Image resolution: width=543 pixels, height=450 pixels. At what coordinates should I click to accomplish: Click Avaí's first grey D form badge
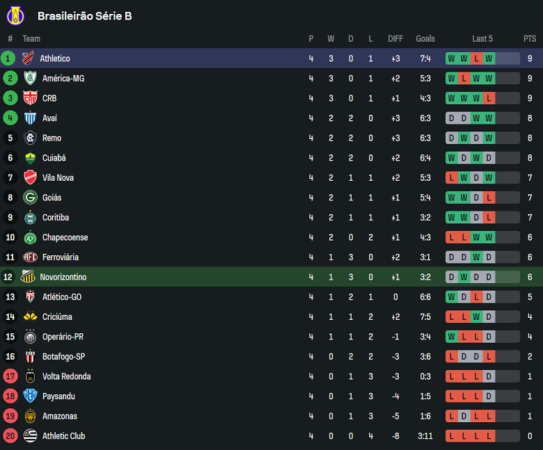(x=451, y=118)
